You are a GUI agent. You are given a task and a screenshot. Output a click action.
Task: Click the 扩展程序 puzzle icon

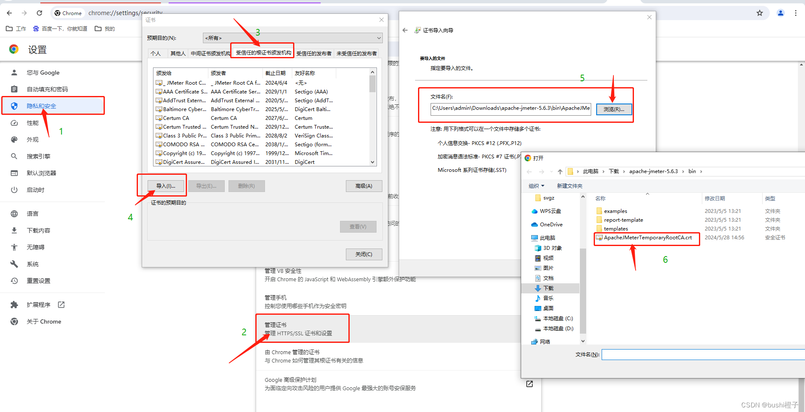tap(14, 305)
